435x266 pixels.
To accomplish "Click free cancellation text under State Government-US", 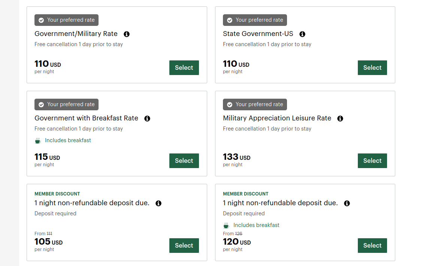I will coord(267,44).
